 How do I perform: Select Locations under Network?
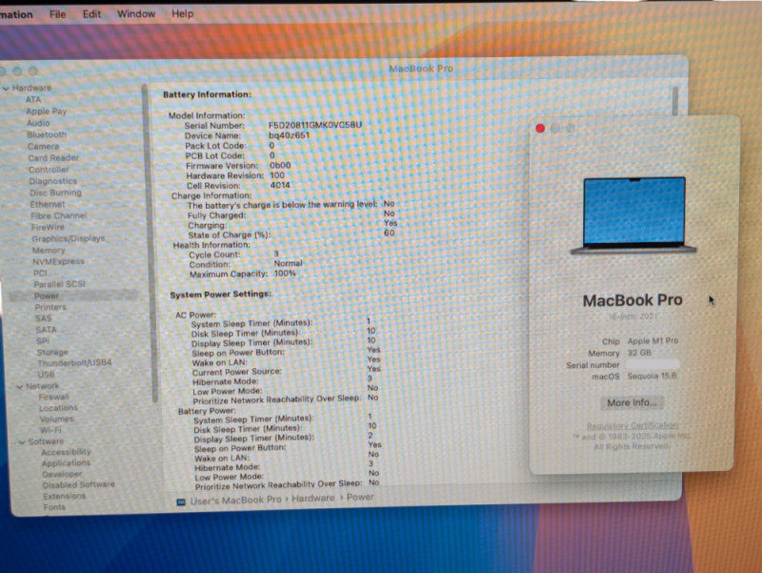[58, 408]
